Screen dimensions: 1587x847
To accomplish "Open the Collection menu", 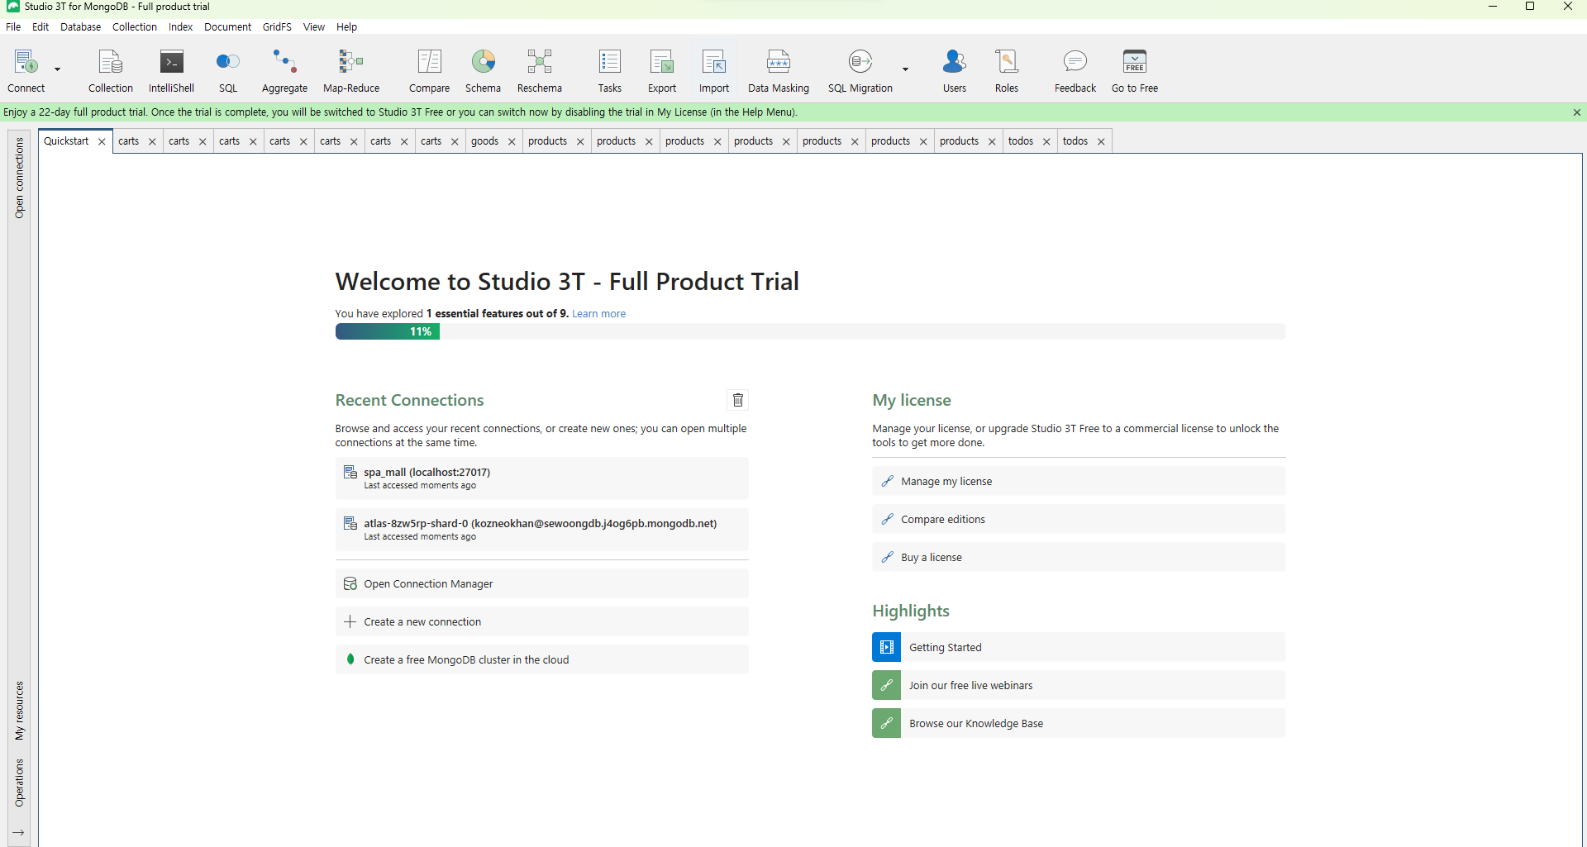I will (x=135, y=27).
